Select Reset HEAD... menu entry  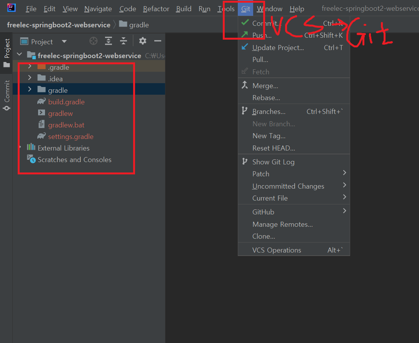294,148
